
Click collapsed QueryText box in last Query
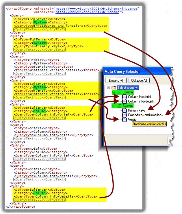(40, 200)
